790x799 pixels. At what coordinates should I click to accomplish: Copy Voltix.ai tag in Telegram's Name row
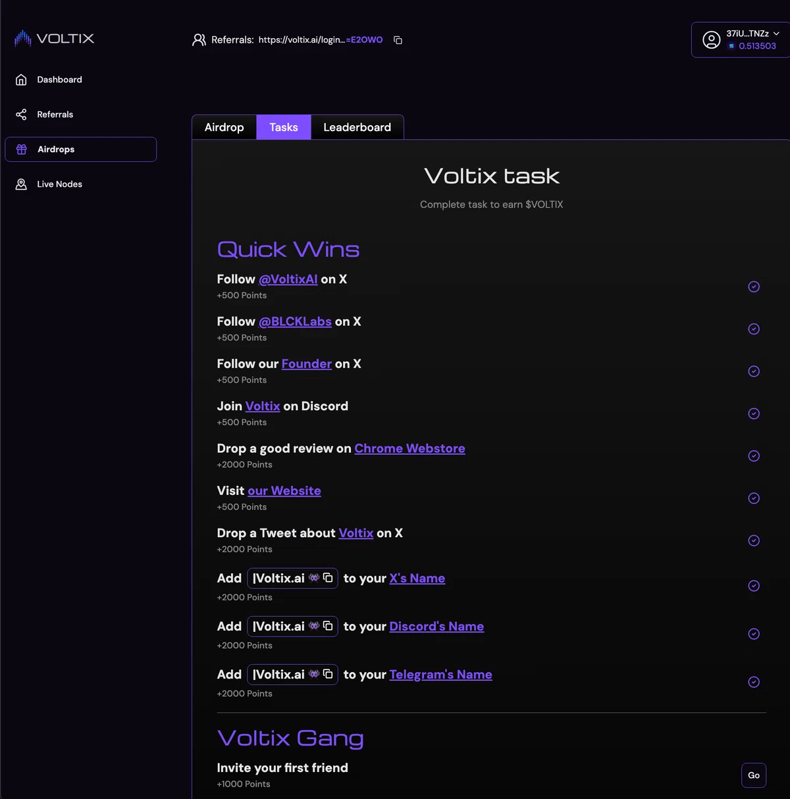(328, 674)
